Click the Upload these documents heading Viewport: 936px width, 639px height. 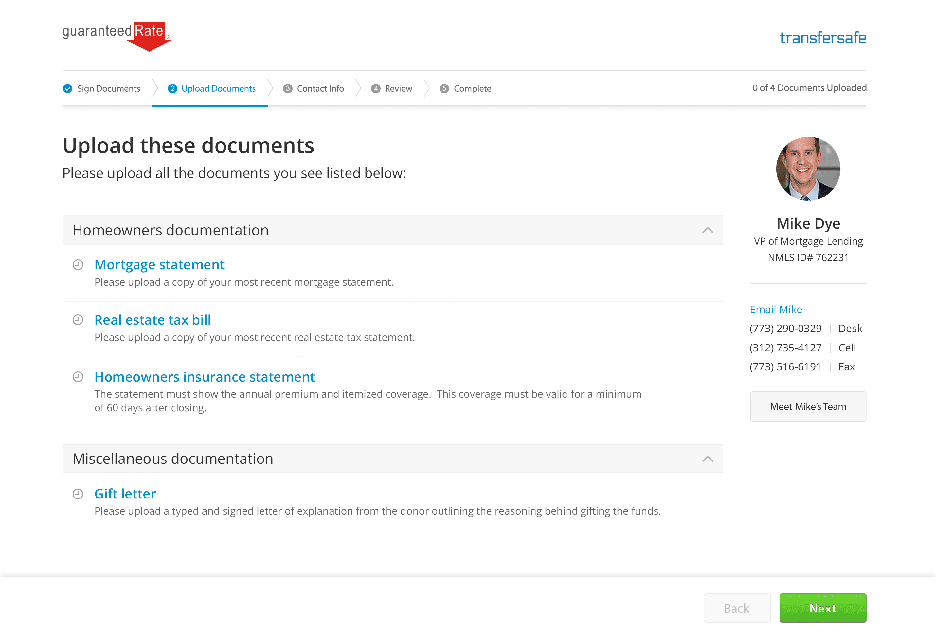(188, 145)
